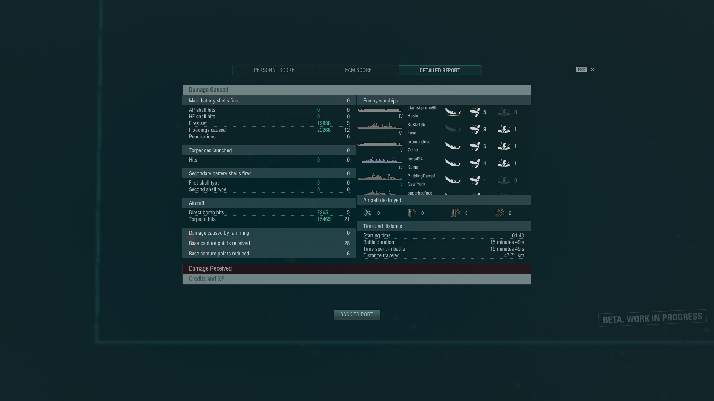The width and height of the screenshot is (714, 401).
Task: Click the torpedo bomber destroyed icon
Action: pyautogui.click(x=456, y=213)
